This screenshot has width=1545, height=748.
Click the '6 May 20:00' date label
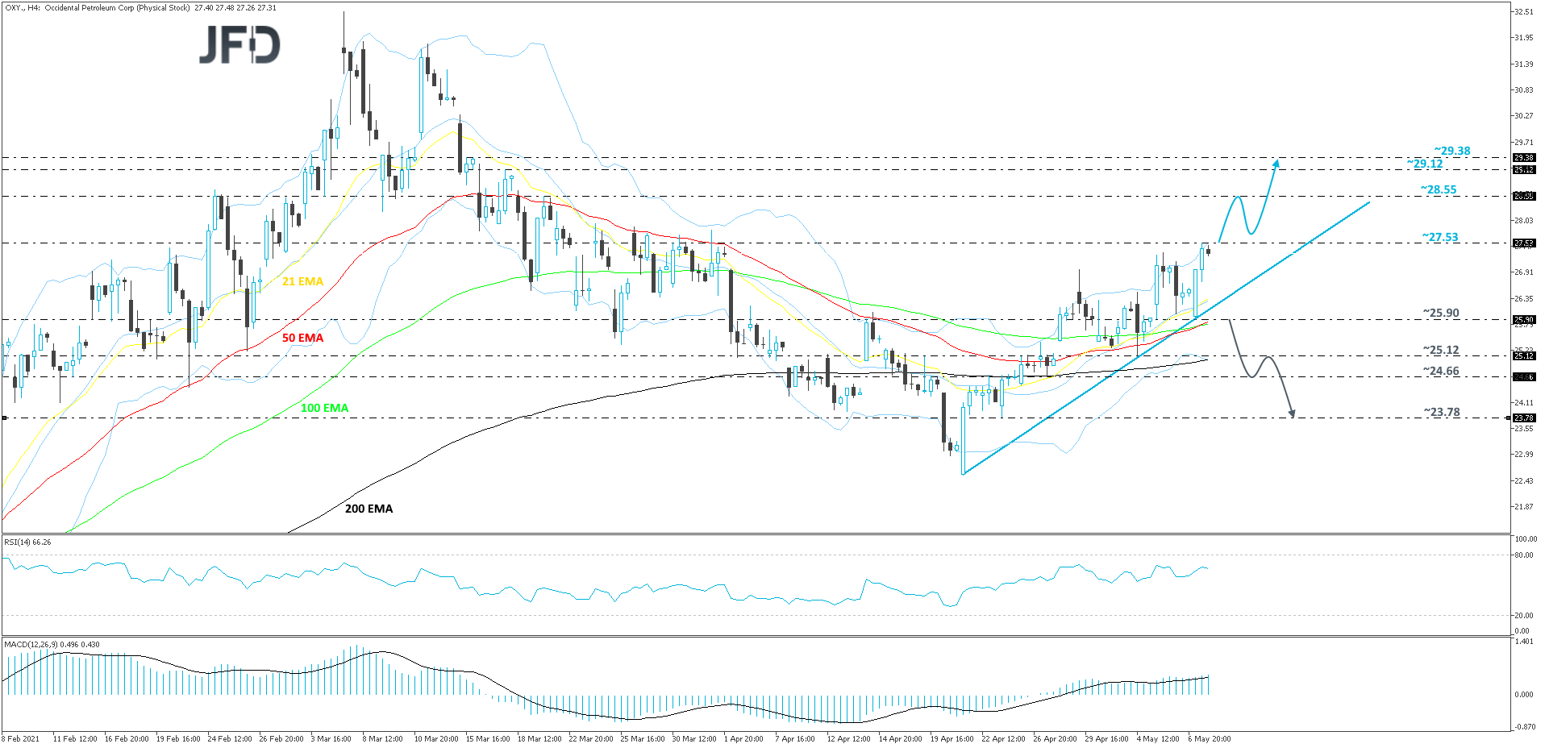(1210, 738)
